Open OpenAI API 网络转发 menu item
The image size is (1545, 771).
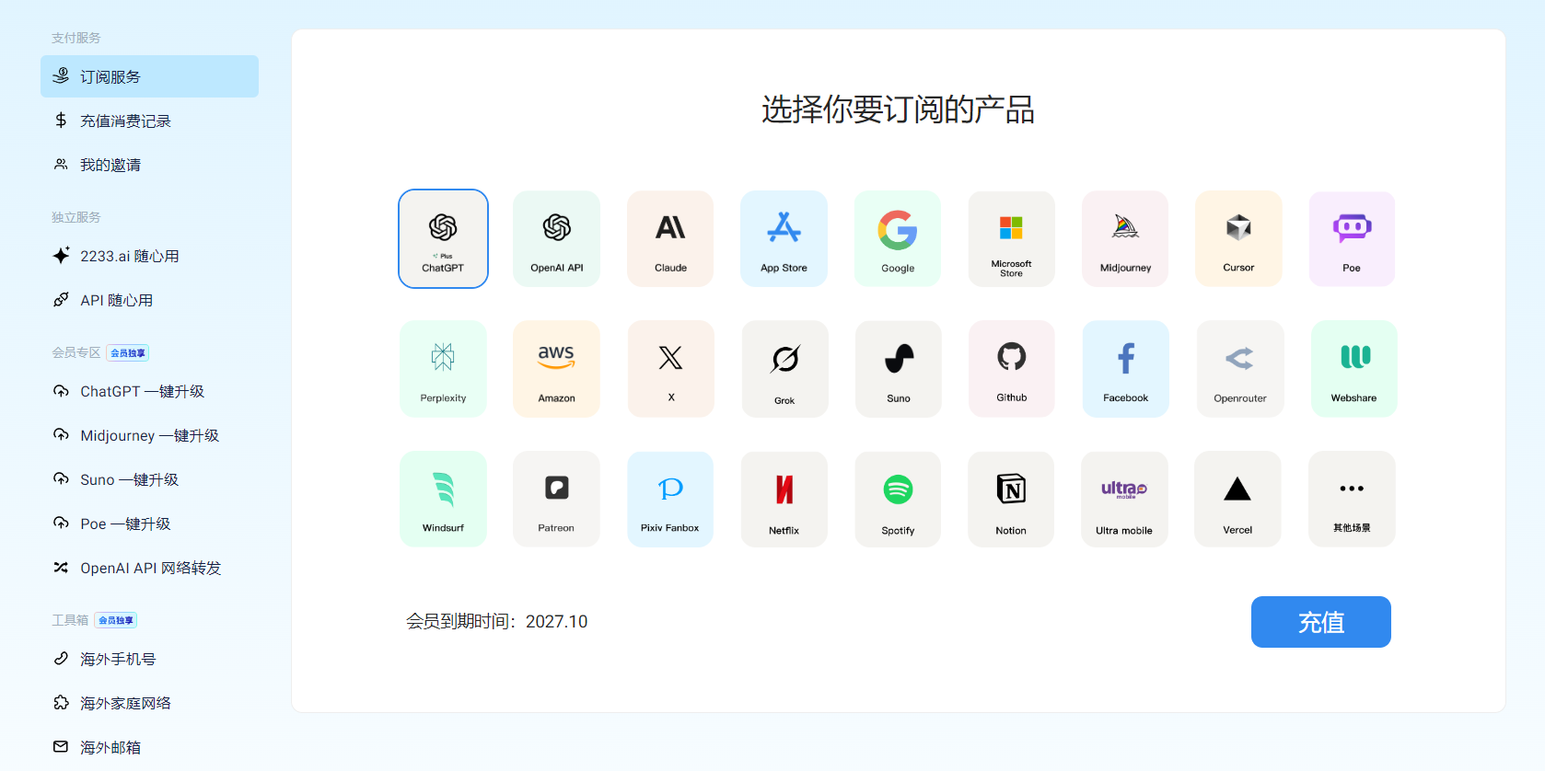150,569
